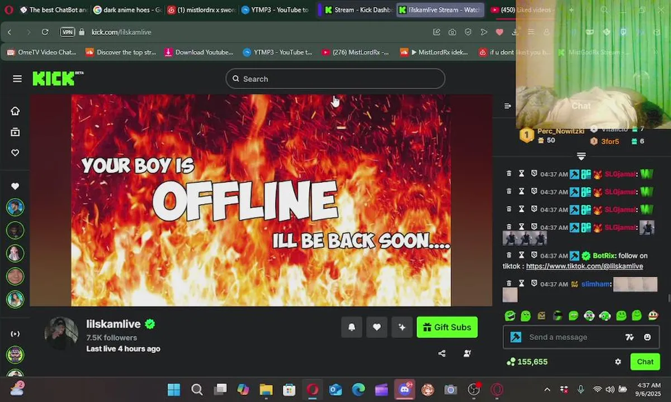
Task: Click the Gift Subs button
Action: click(447, 327)
